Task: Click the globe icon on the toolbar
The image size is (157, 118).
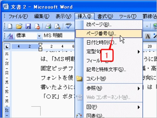Action: point(155,26)
